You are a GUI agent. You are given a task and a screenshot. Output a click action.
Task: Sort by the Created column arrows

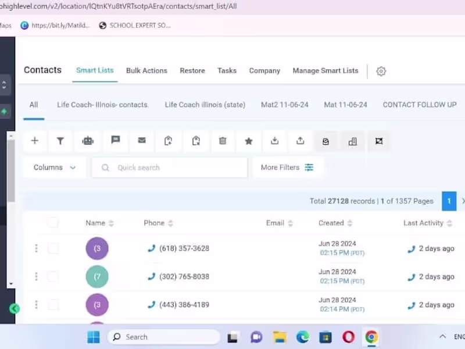pos(350,223)
